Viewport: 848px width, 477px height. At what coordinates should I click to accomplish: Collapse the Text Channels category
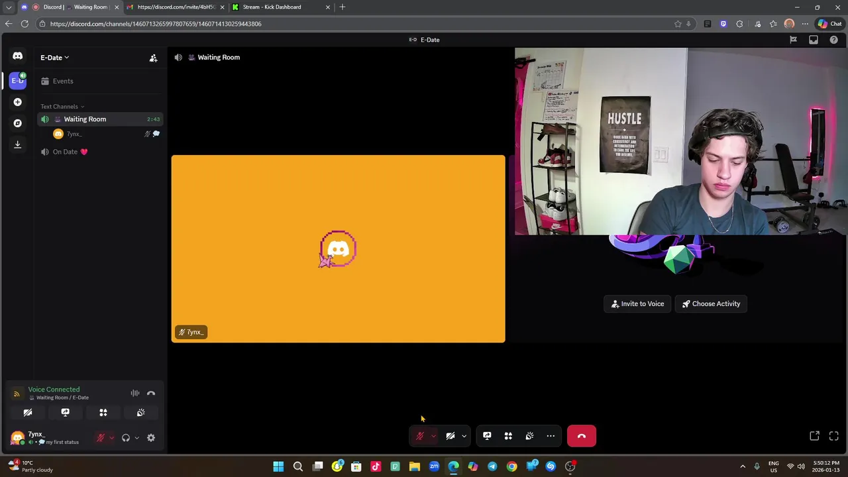pyautogui.click(x=62, y=107)
